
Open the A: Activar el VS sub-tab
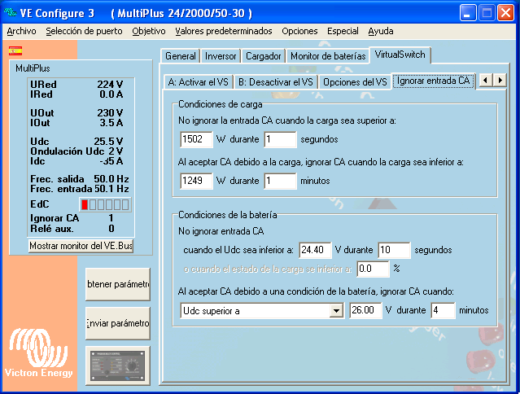click(x=199, y=82)
